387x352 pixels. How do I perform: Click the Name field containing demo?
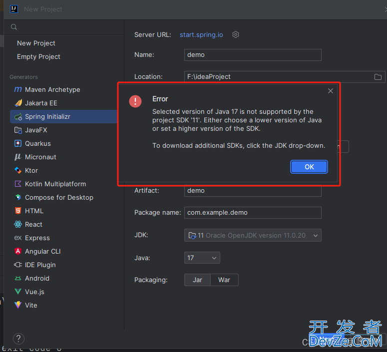253,55
